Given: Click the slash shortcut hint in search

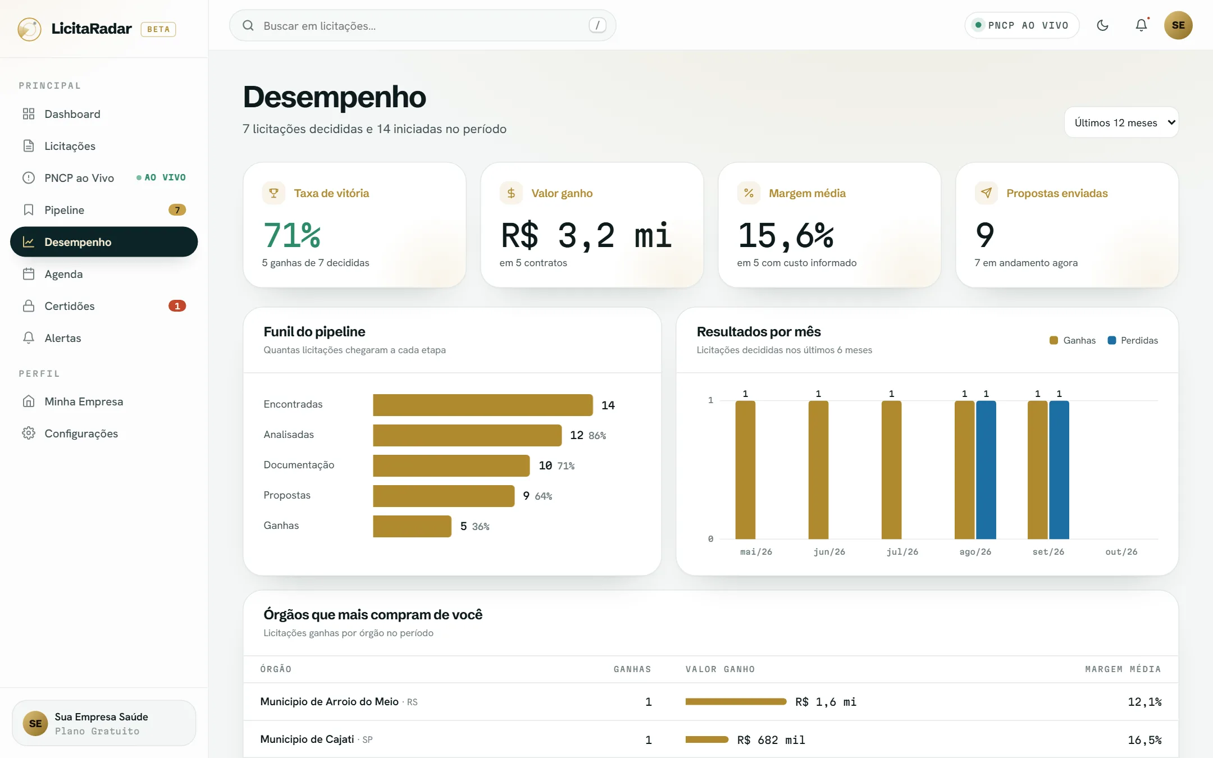Looking at the screenshot, I should pos(598,25).
